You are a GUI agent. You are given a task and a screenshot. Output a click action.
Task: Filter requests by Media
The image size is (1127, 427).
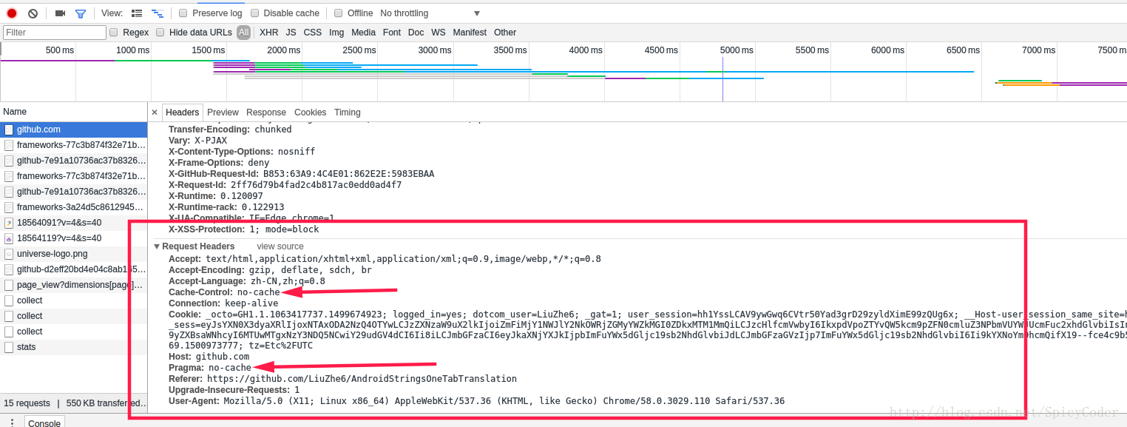click(x=363, y=33)
